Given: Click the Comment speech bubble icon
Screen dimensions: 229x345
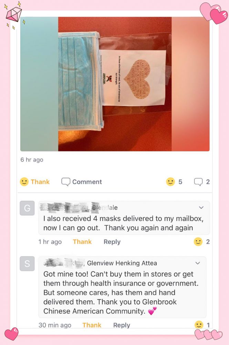Looking at the screenshot, I should [66, 182].
